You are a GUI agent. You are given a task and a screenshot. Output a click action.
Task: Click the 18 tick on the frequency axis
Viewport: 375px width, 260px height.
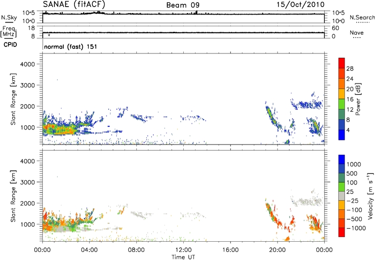31,28
